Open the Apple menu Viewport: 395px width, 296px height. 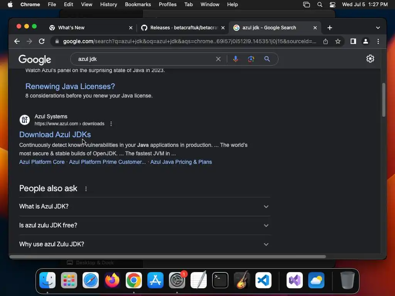point(10,5)
